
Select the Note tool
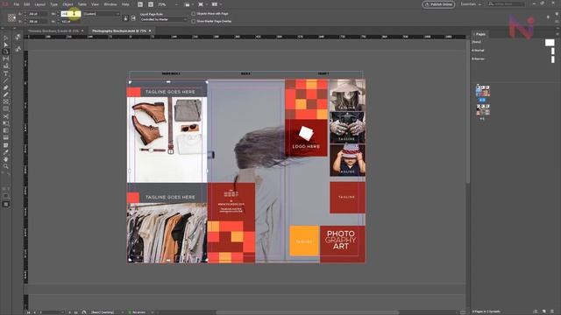pos(6,145)
